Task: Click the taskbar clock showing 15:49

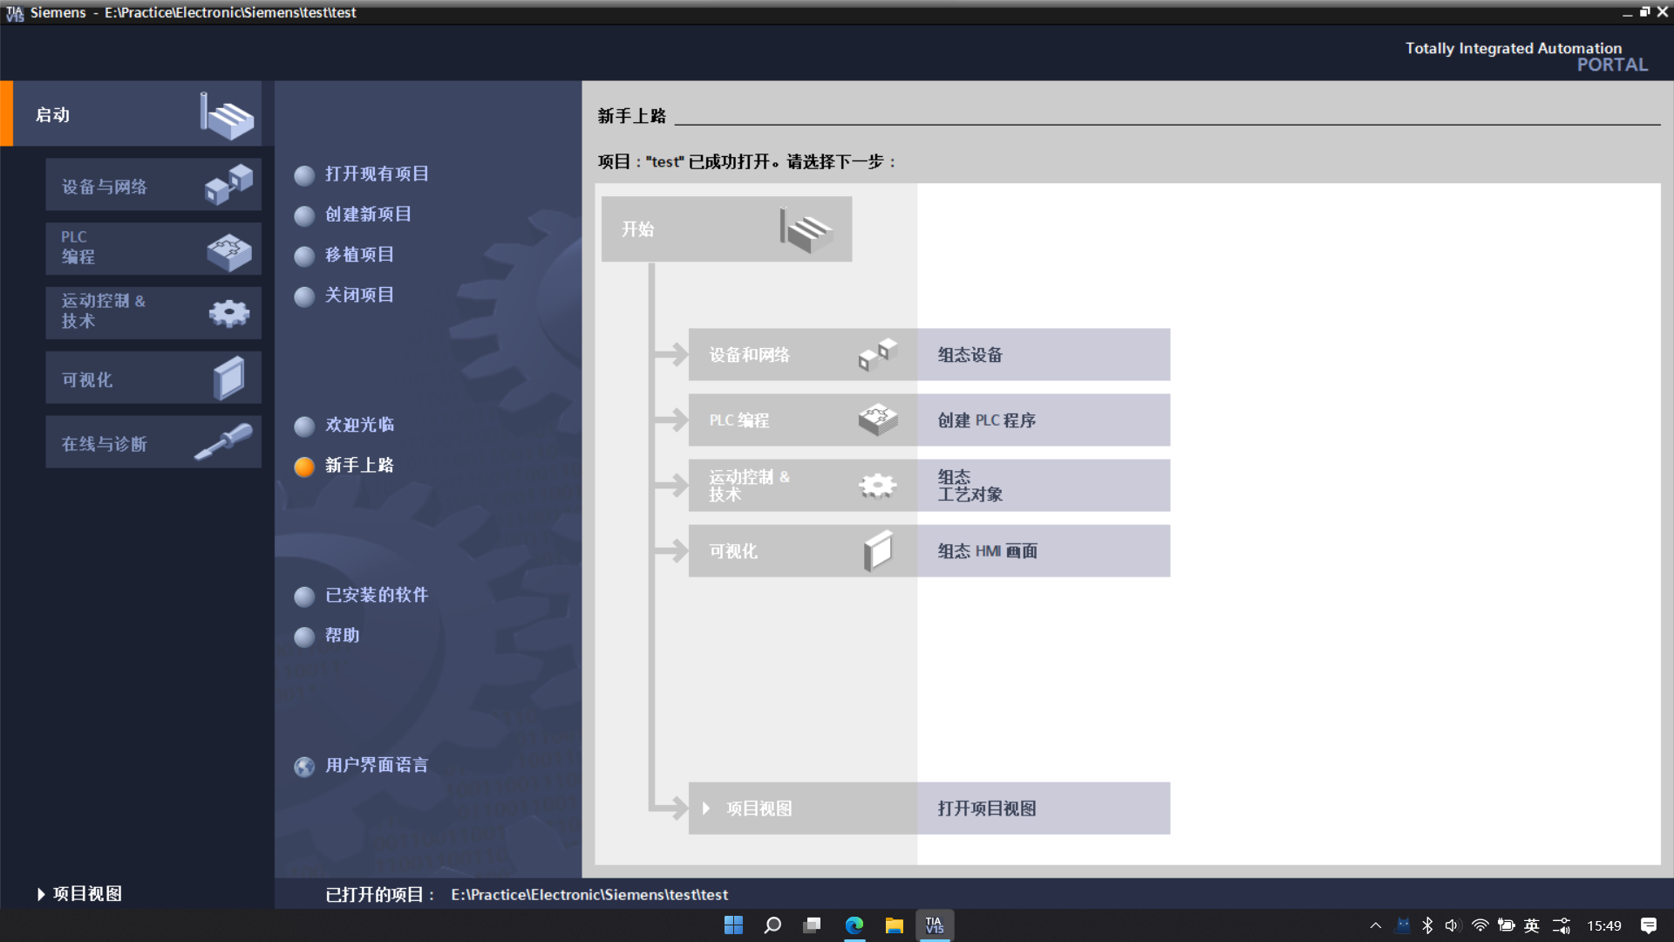Action: (1603, 925)
